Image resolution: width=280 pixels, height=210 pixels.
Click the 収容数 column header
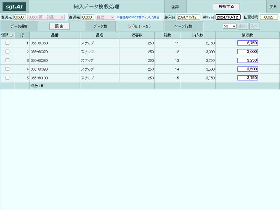[137, 35]
